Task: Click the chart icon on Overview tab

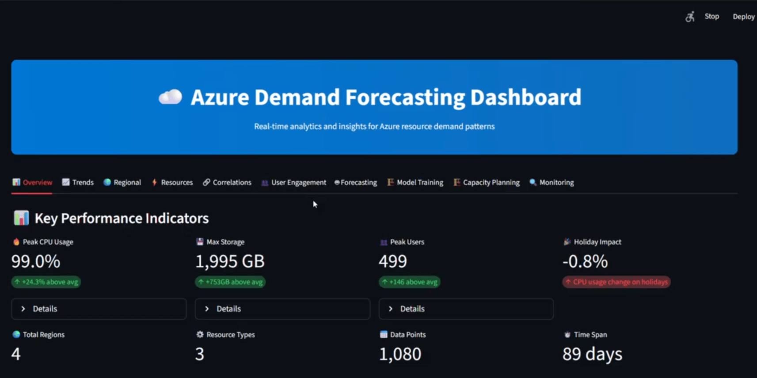Action: pyautogui.click(x=16, y=182)
